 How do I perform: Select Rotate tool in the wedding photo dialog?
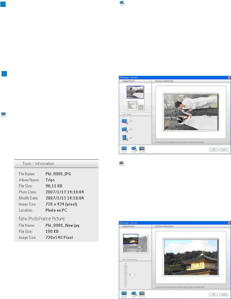(134, 149)
